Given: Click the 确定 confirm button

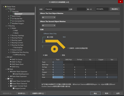Looking at the screenshot, I should pos(95,93).
